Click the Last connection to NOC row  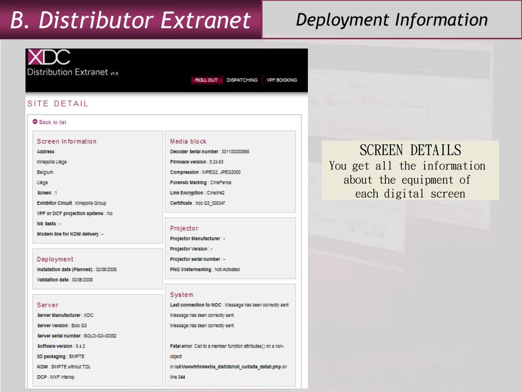[229, 305]
